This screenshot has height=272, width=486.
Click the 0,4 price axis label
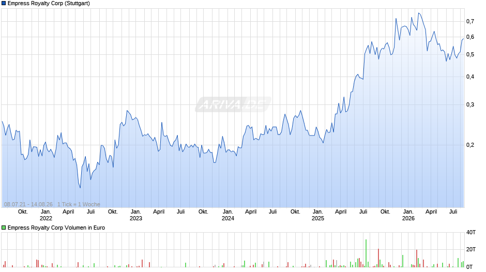coord(470,77)
